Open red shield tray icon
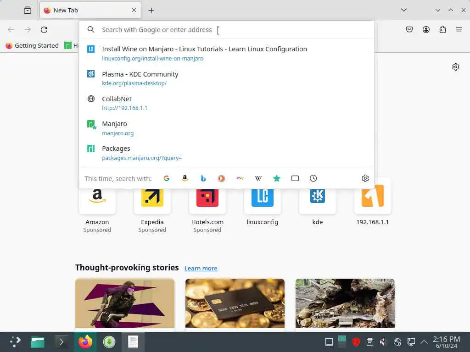Viewport: 470px width, 352px height. [x=356, y=342]
